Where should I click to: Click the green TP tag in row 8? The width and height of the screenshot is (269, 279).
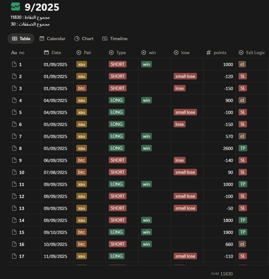click(x=242, y=148)
